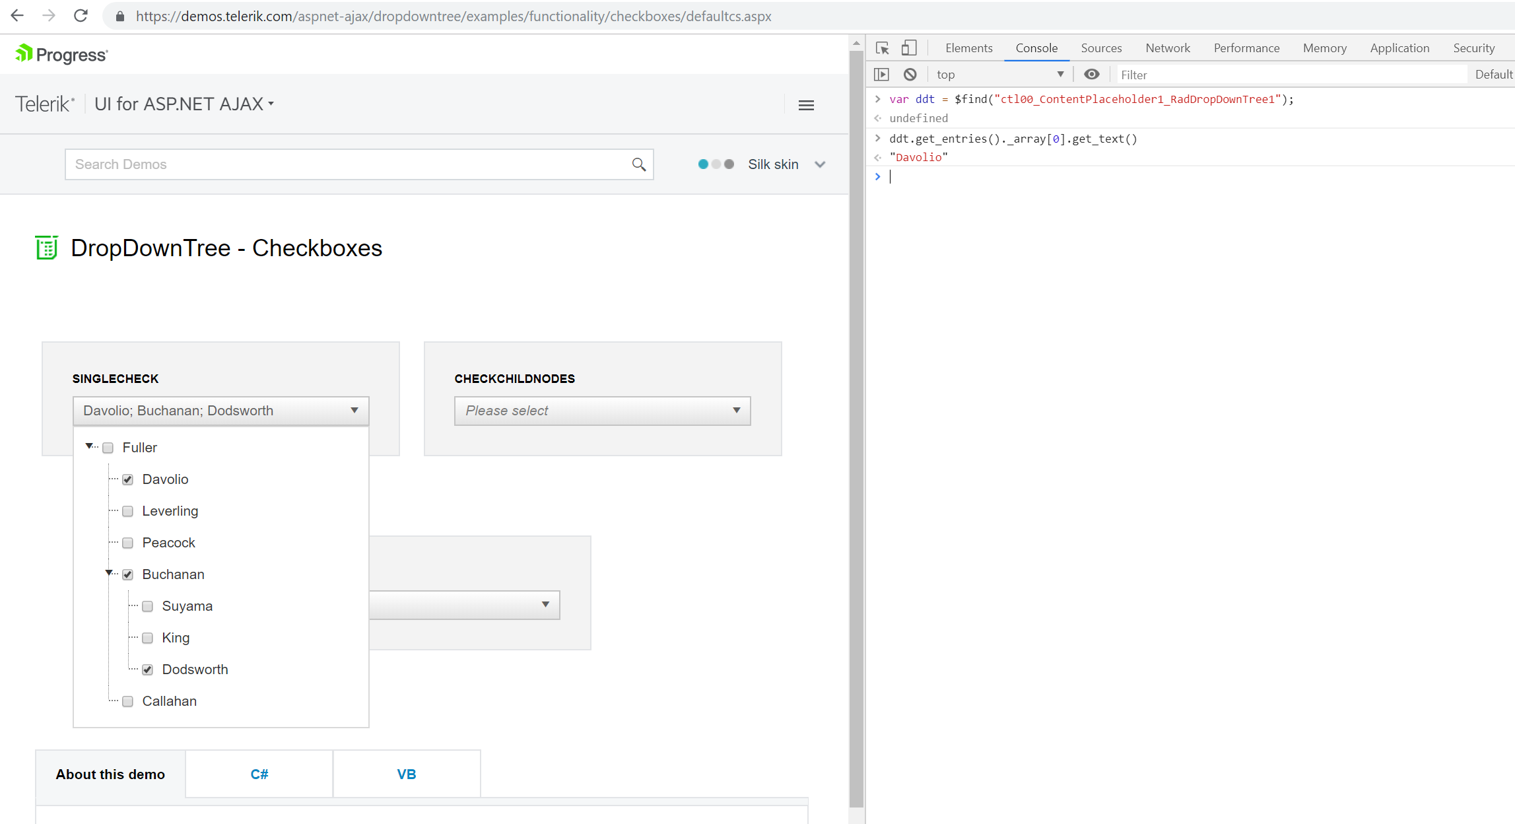Check the Leverling checkbox

coord(128,512)
